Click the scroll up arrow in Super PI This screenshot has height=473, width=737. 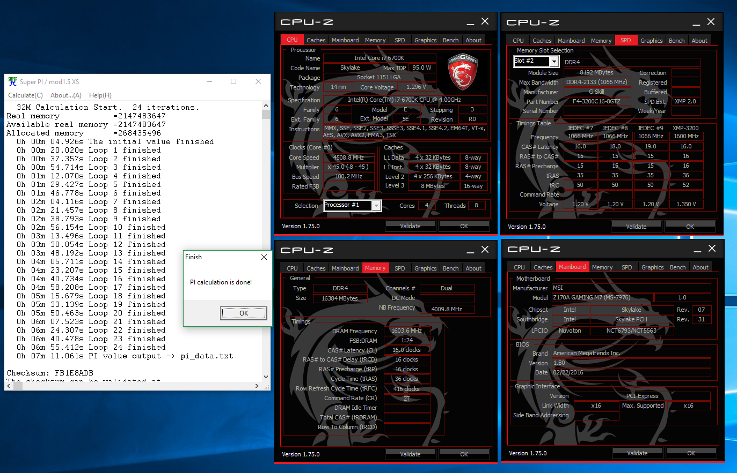click(x=266, y=106)
